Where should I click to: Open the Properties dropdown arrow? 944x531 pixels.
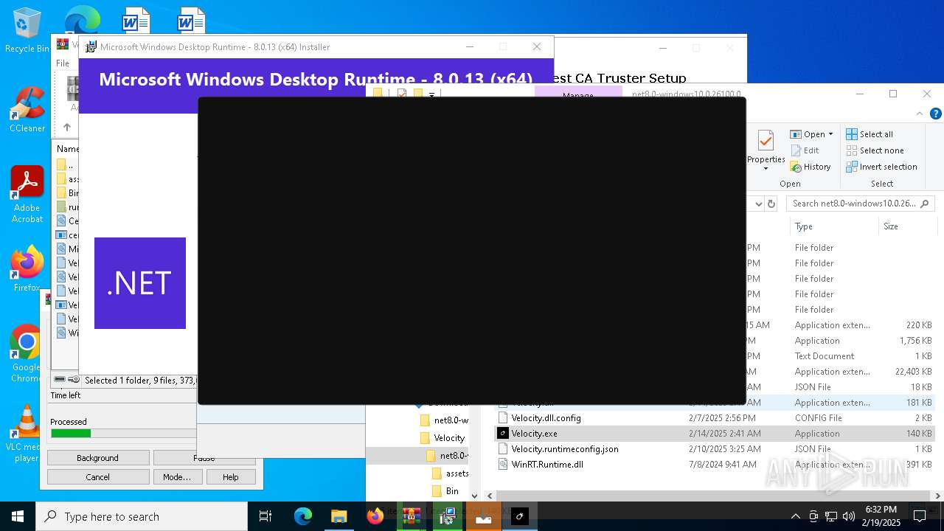tap(766, 169)
